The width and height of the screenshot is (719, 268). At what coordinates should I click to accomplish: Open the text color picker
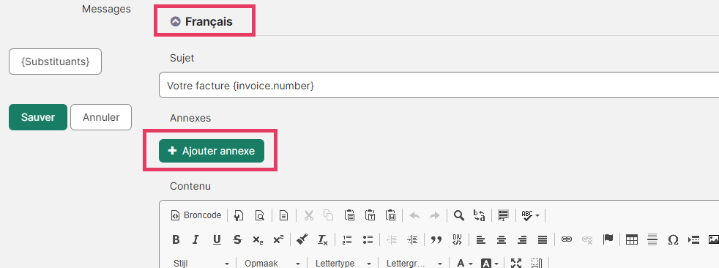[x=464, y=264]
